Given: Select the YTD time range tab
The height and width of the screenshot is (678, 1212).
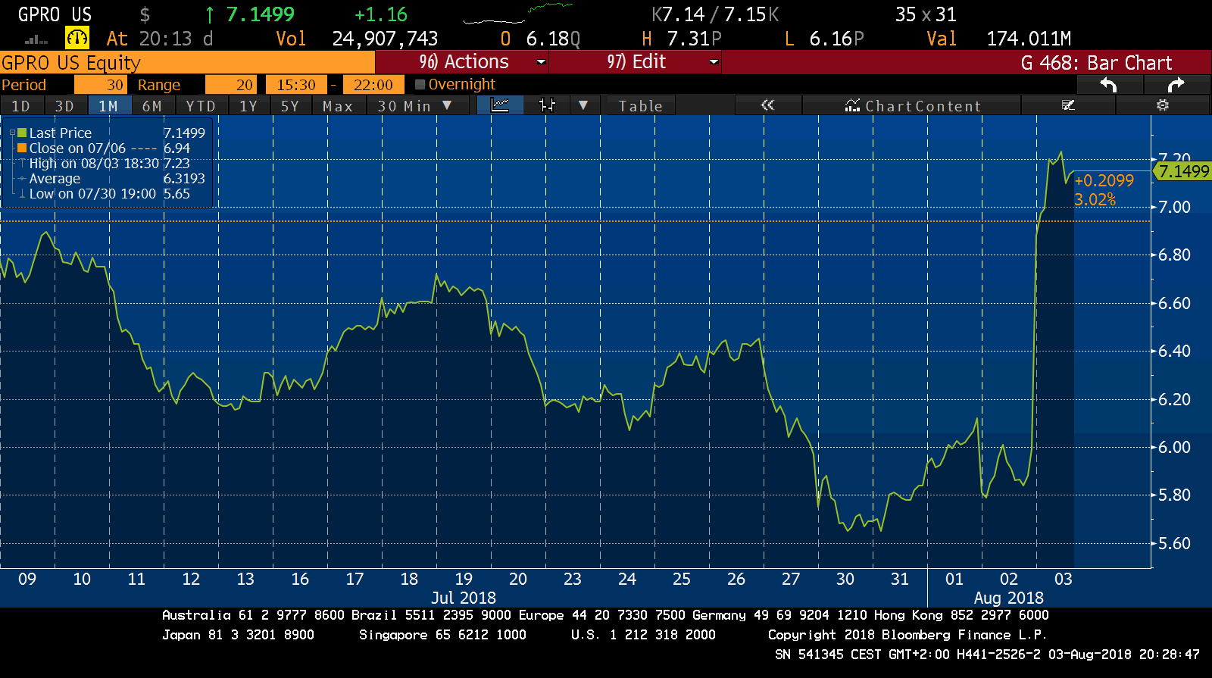Looking at the screenshot, I should click(x=201, y=106).
